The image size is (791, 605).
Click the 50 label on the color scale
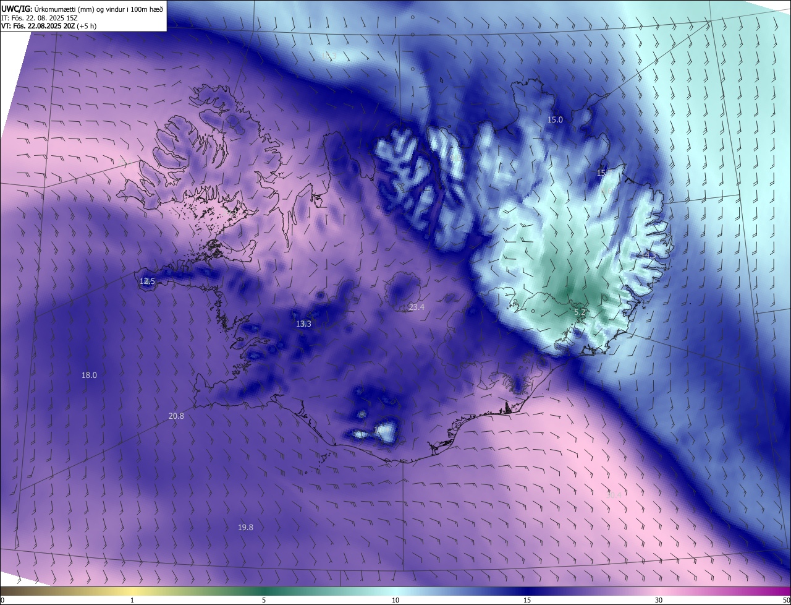786,601
